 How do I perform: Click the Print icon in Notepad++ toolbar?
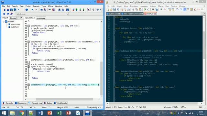(x=128, y=9)
